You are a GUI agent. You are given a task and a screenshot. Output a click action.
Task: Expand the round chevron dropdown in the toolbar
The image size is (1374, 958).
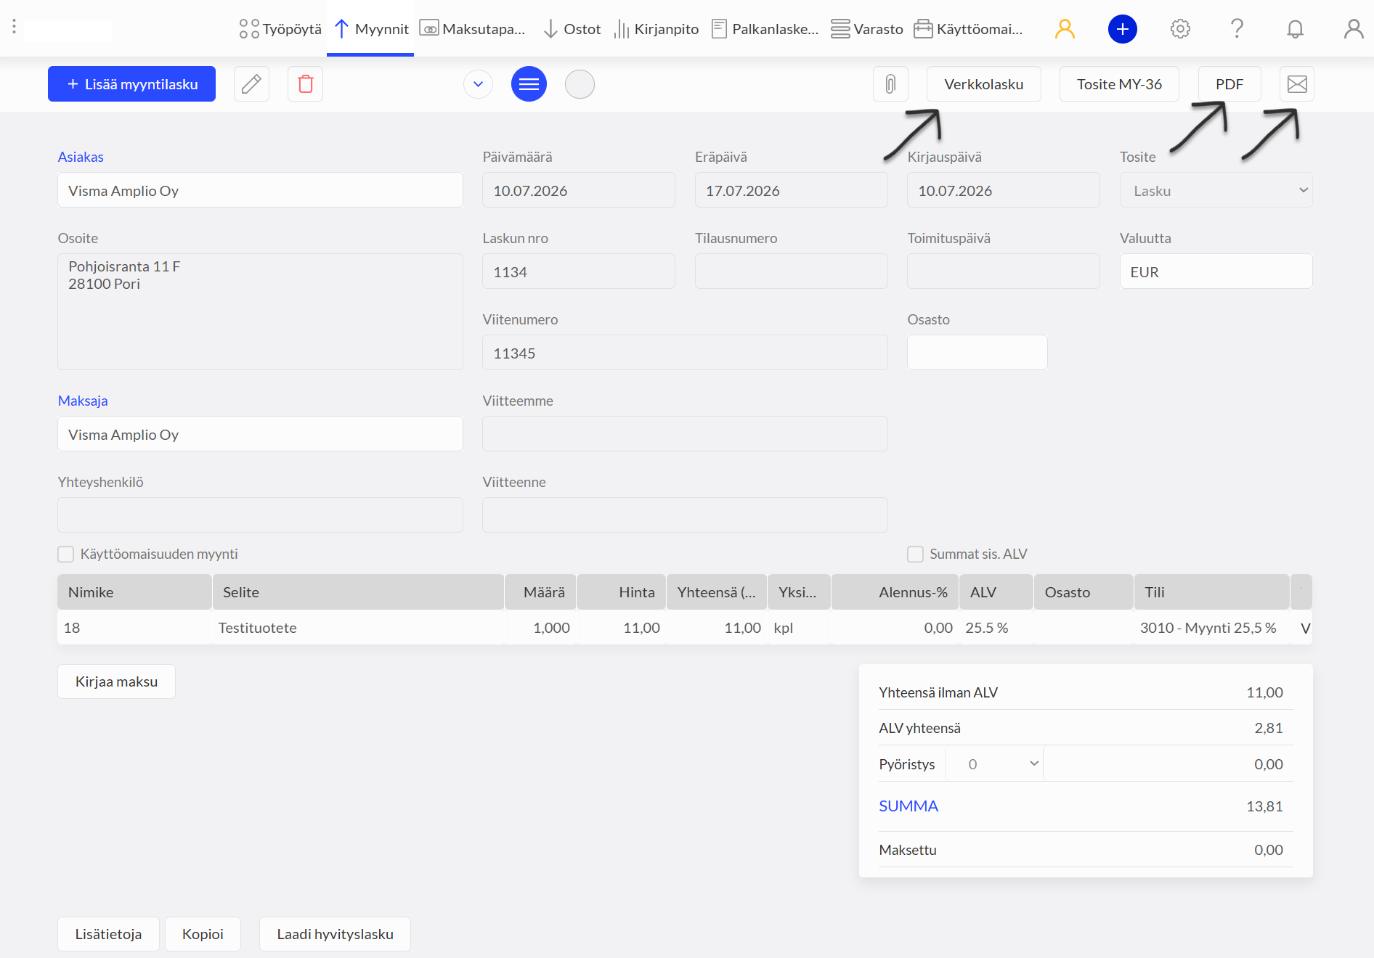[478, 84]
